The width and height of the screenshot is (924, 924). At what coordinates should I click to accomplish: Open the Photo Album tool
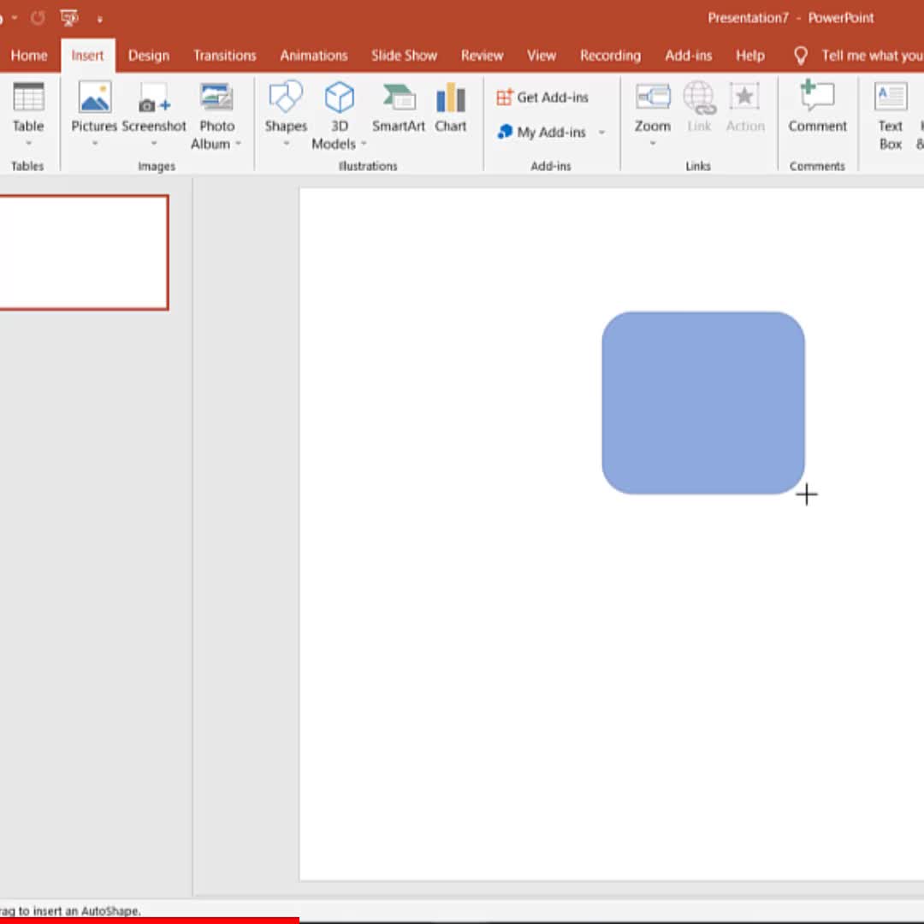click(x=216, y=99)
